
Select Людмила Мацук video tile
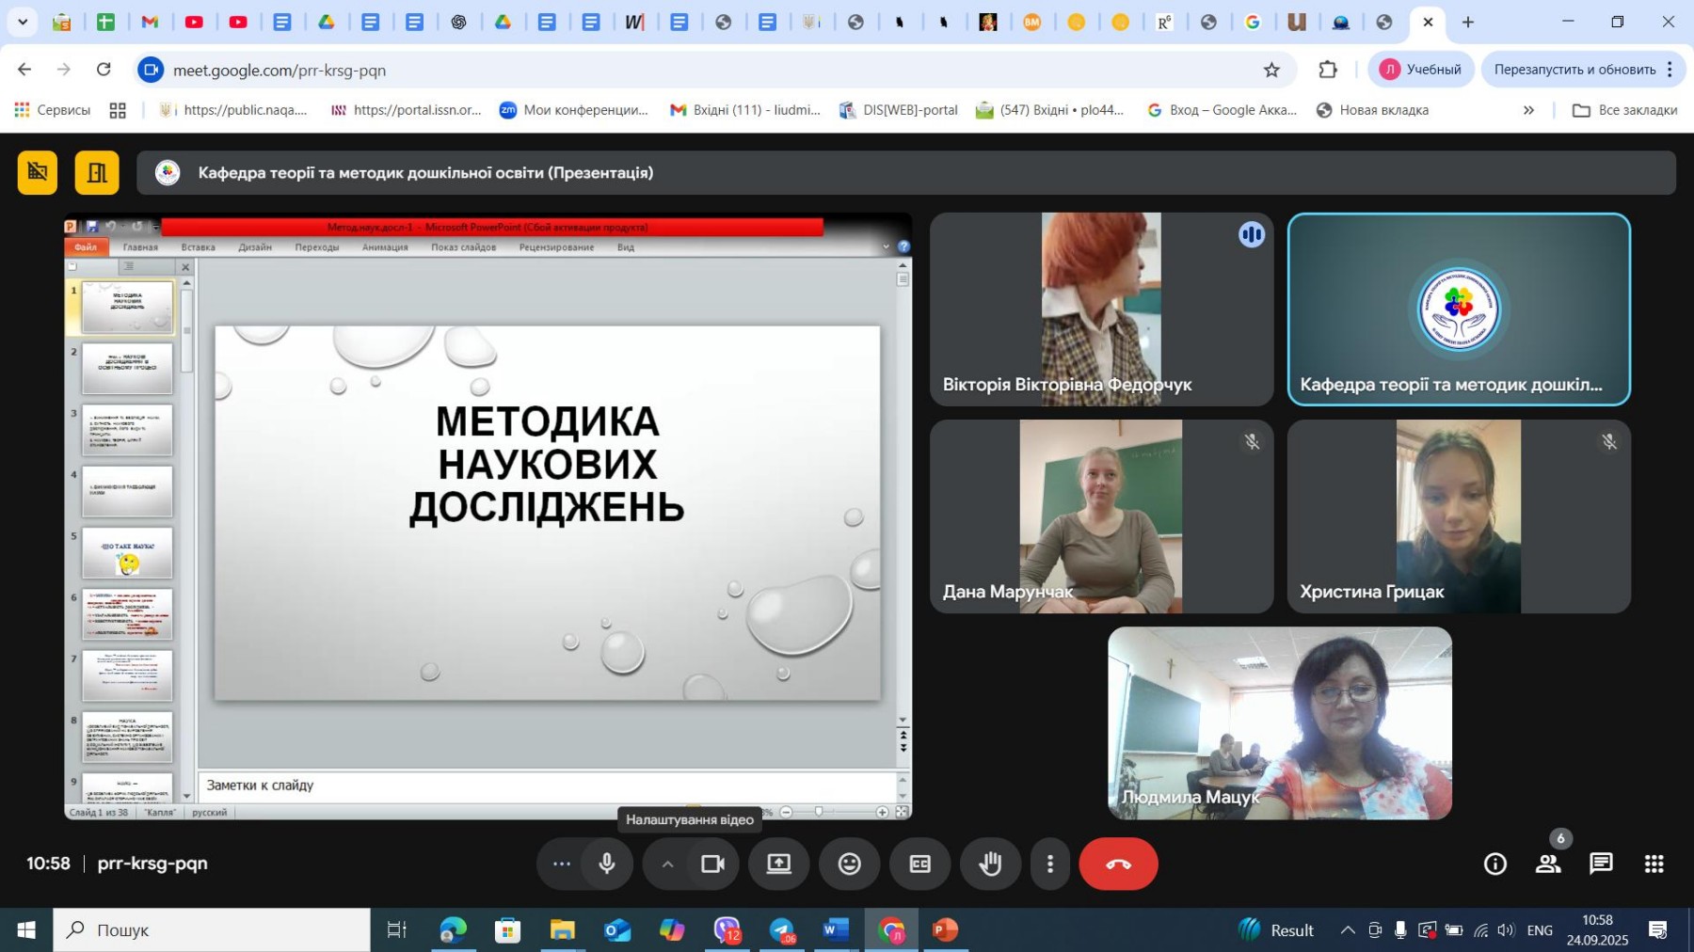pos(1279,722)
